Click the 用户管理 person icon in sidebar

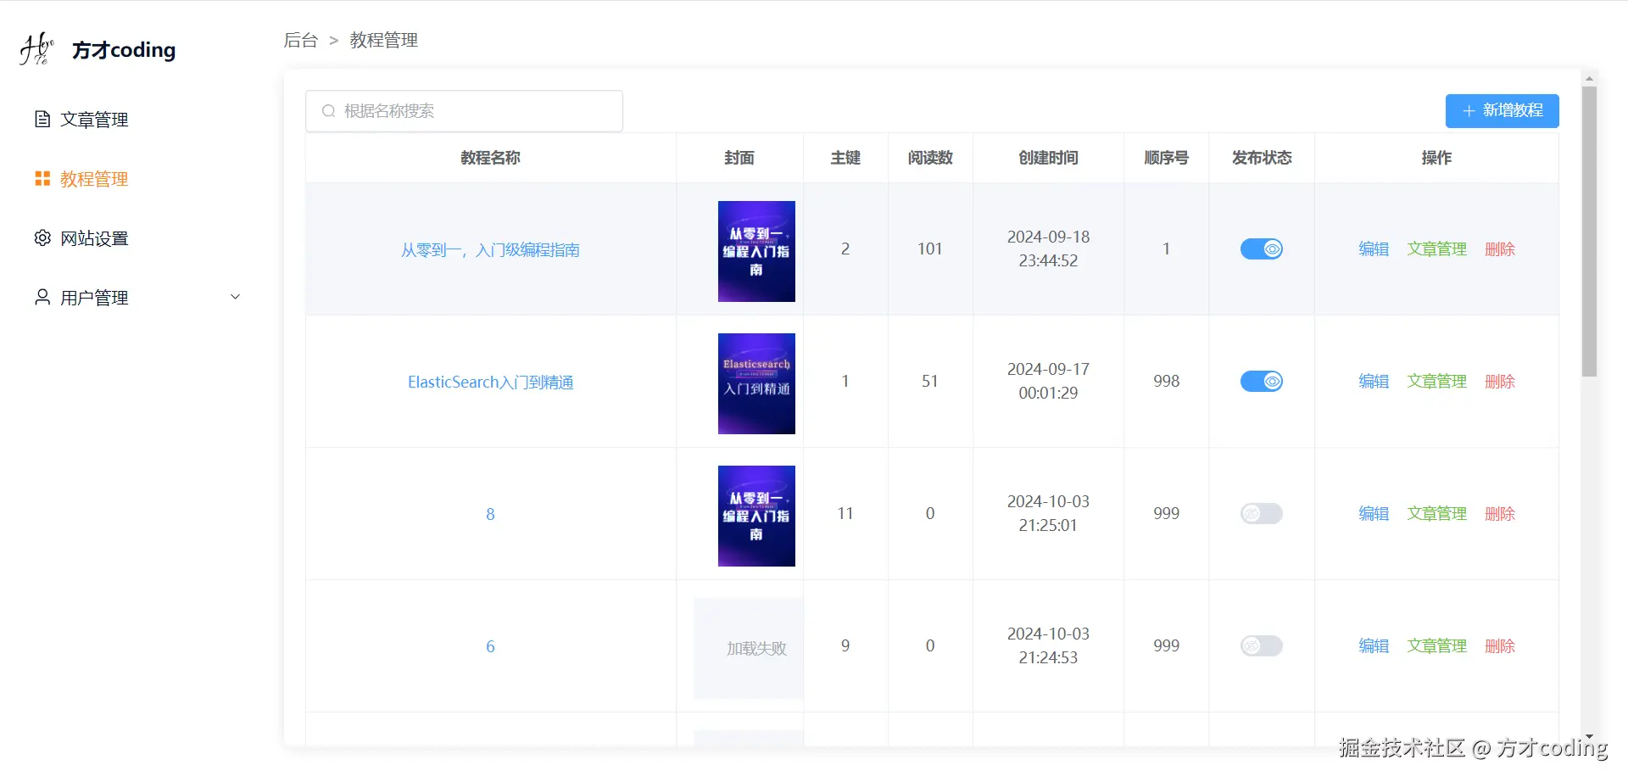coord(42,298)
